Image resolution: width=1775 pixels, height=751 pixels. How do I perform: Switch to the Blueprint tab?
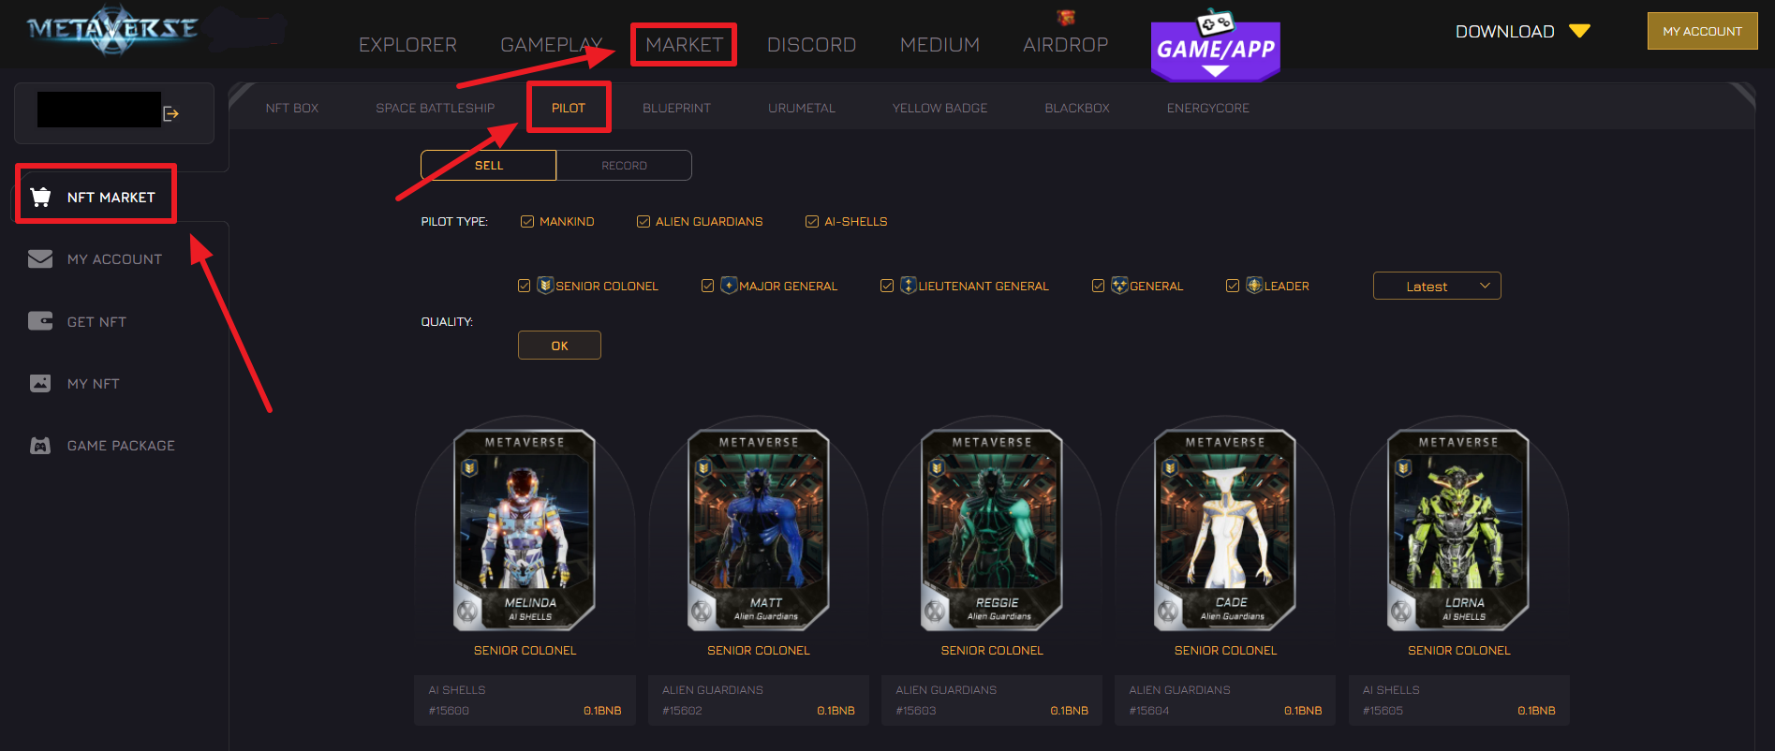676,108
